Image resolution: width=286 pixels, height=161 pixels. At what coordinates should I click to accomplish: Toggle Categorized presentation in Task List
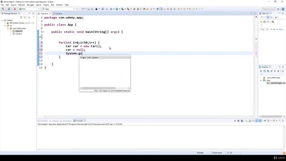point(268,17)
